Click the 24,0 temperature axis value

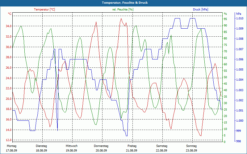(x=9, y=78)
